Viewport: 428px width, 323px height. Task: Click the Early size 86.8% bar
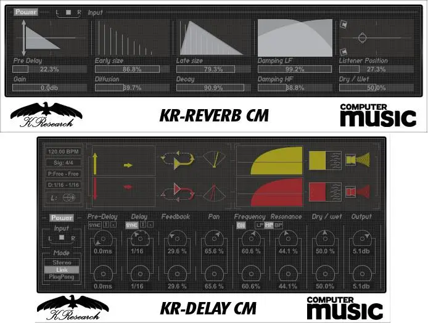click(x=132, y=69)
